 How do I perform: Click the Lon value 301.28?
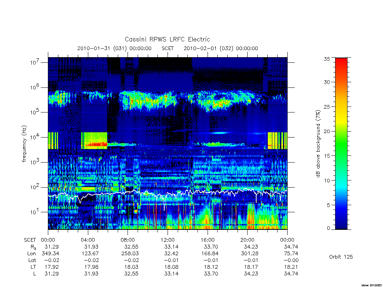point(249,254)
